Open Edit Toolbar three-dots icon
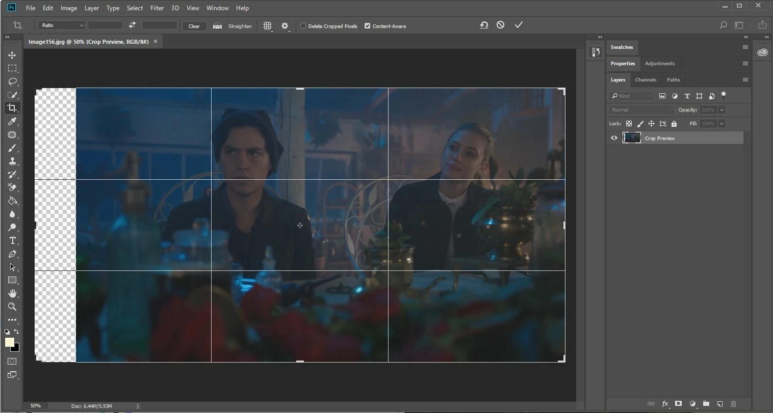The width and height of the screenshot is (773, 413). 12,320
